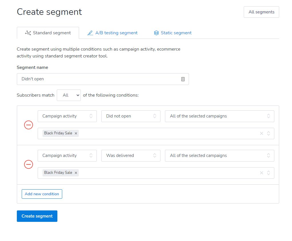Click into the Segment name input field
Screen dimensions: 292x241
97,79
